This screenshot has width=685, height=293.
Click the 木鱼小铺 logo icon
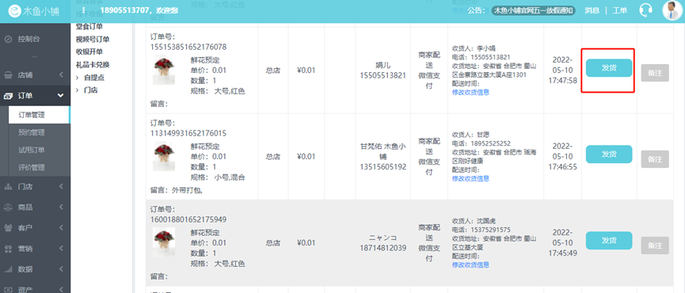[x=15, y=11]
